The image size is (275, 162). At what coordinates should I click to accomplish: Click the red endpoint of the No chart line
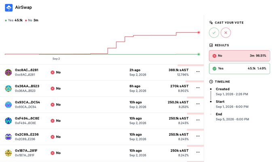point(199,32)
